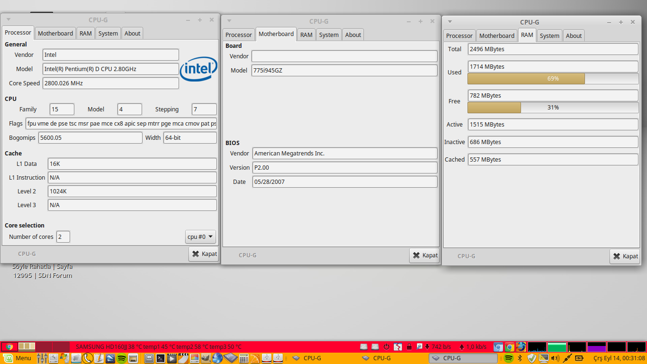The height and width of the screenshot is (364, 647).
Task: Open the CPU chip launcher icon
Action: [230, 358]
